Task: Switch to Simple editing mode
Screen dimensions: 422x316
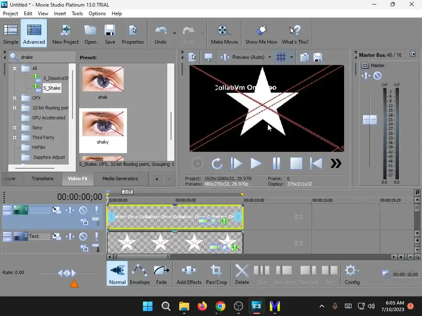Action: coord(11,34)
